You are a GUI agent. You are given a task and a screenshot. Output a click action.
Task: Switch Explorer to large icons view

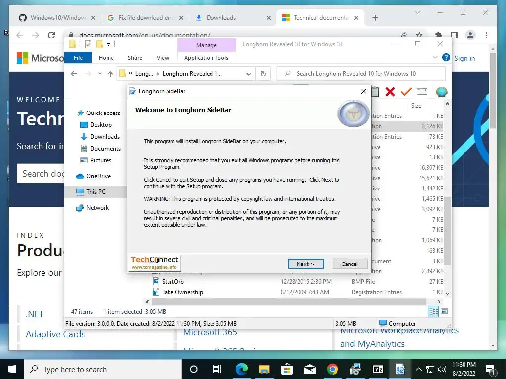pos(444,311)
